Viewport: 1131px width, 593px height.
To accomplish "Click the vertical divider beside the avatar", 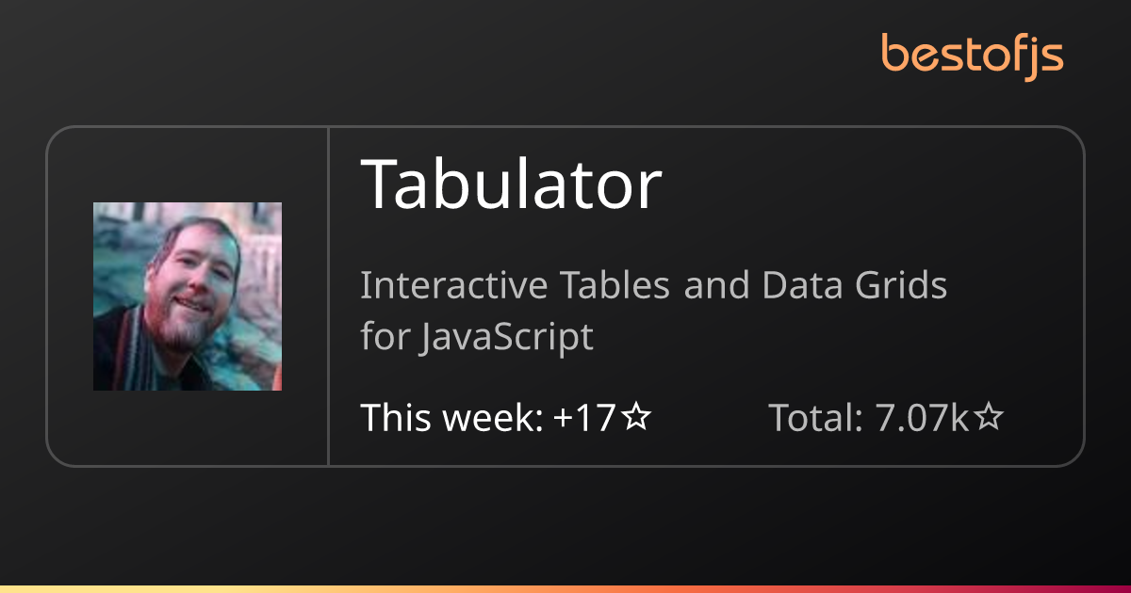I will [x=328, y=296].
